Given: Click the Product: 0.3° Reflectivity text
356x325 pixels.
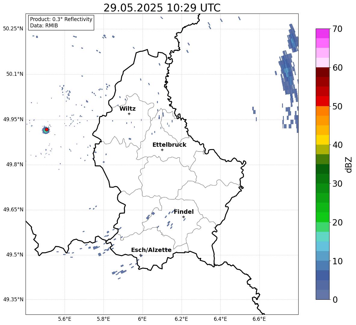Looking at the screenshot, I should click(x=61, y=19).
